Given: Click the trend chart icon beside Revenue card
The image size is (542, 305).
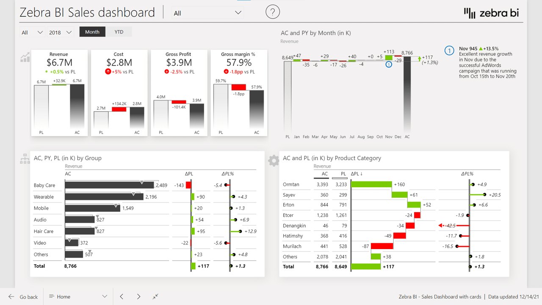Looking at the screenshot, I should [x=25, y=57].
